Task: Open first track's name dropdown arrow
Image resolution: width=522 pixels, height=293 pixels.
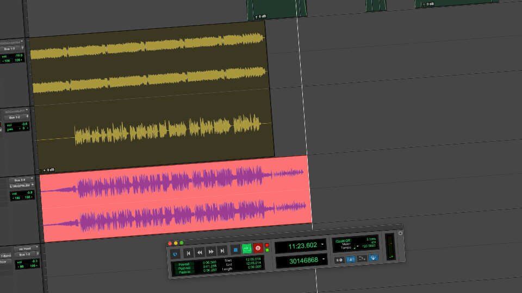Action: click(22, 41)
